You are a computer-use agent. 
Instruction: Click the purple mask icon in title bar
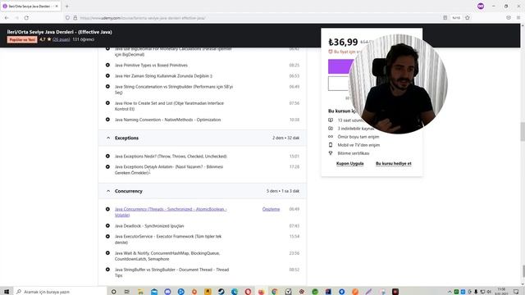pyautogui.click(x=481, y=6)
